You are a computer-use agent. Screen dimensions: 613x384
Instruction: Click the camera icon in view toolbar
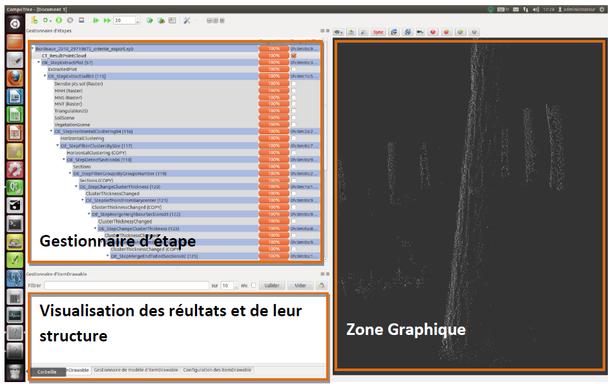[421, 32]
